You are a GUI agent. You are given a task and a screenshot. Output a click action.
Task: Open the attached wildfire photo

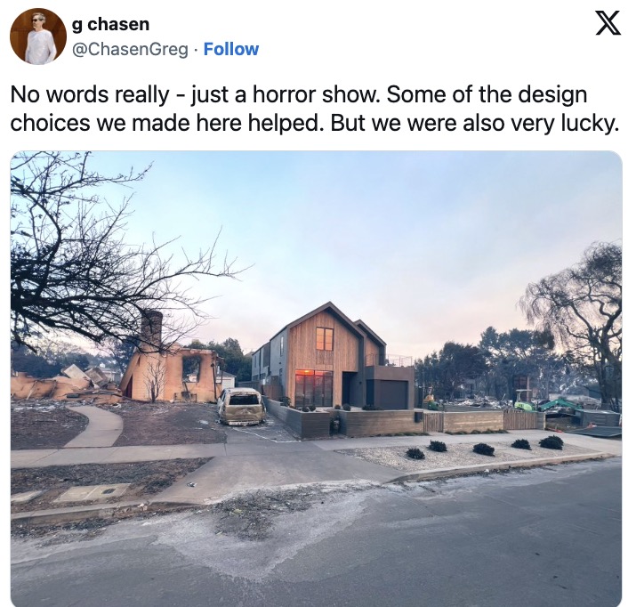pos(316,378)
